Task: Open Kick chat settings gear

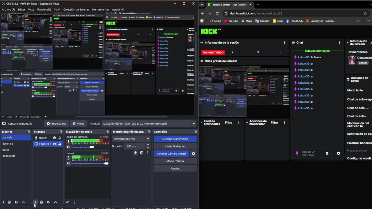Action: [x=339, y=153]
